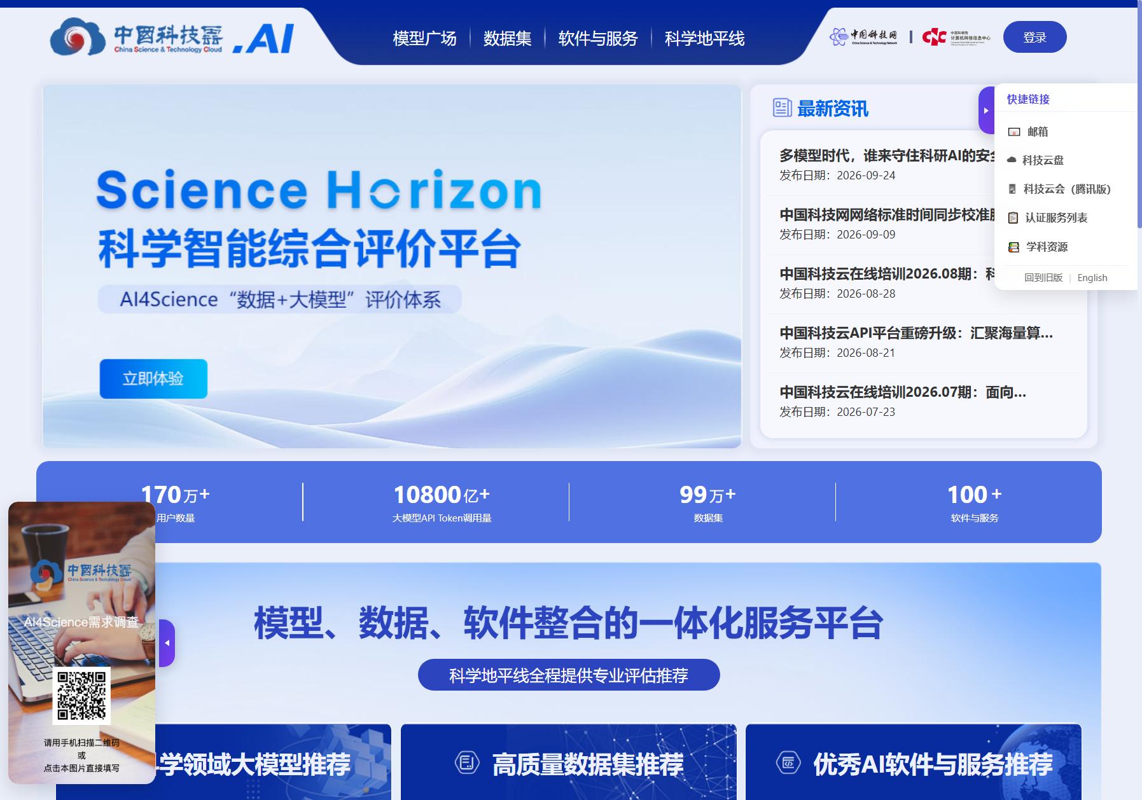Click the 最新资讯 news icon
Viewport: 1142px width, 800px height.
782,107
